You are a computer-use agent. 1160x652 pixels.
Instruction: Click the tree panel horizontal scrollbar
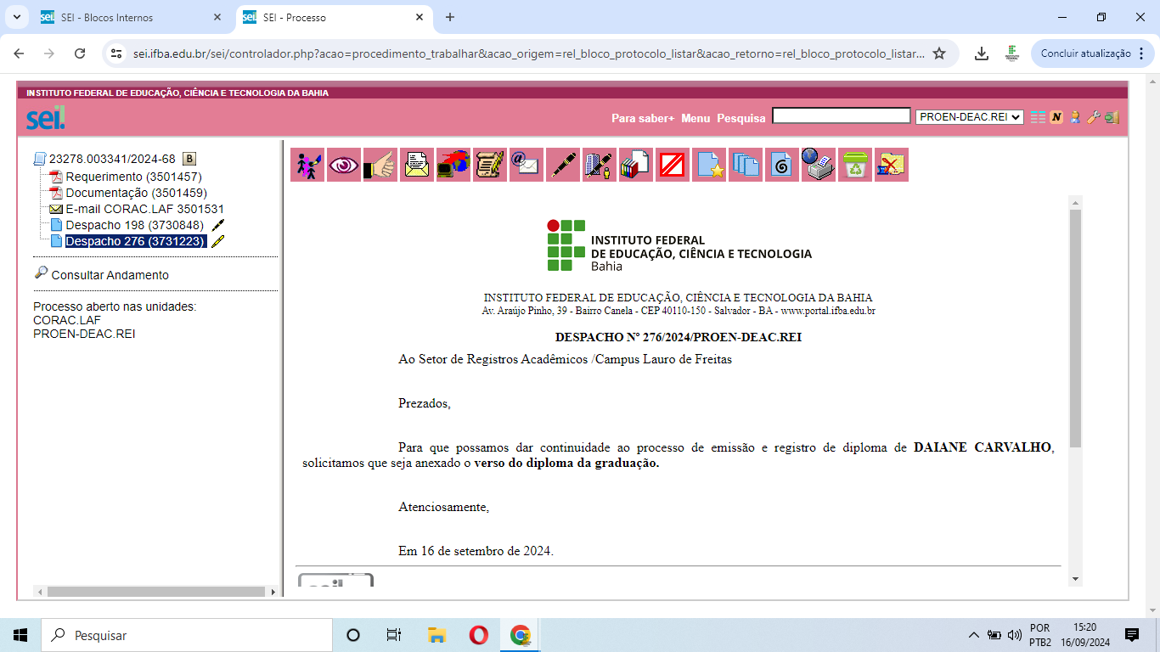coord(156,592)
